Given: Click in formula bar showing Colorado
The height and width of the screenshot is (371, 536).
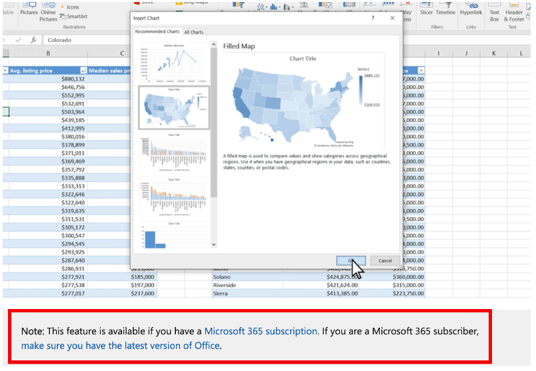Looking at the screenshot, I should click(87, 40).
